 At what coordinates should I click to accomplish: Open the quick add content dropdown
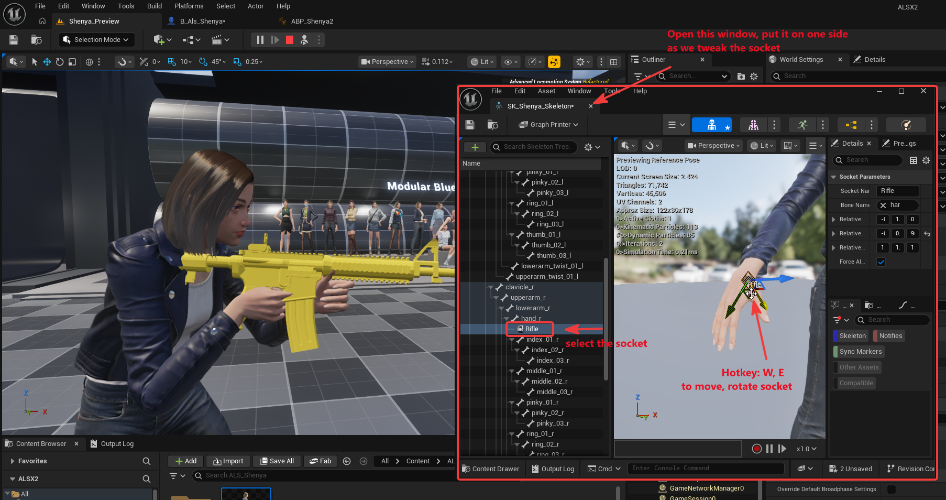[x=162, y=40]
